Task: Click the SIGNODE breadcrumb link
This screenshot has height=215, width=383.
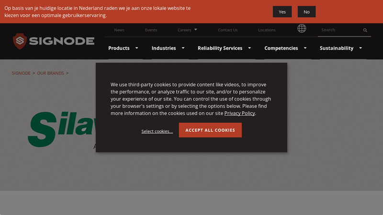Action: pos(21,73)
